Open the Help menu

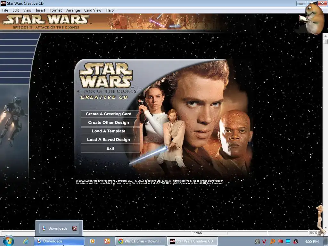pos(110,10)
